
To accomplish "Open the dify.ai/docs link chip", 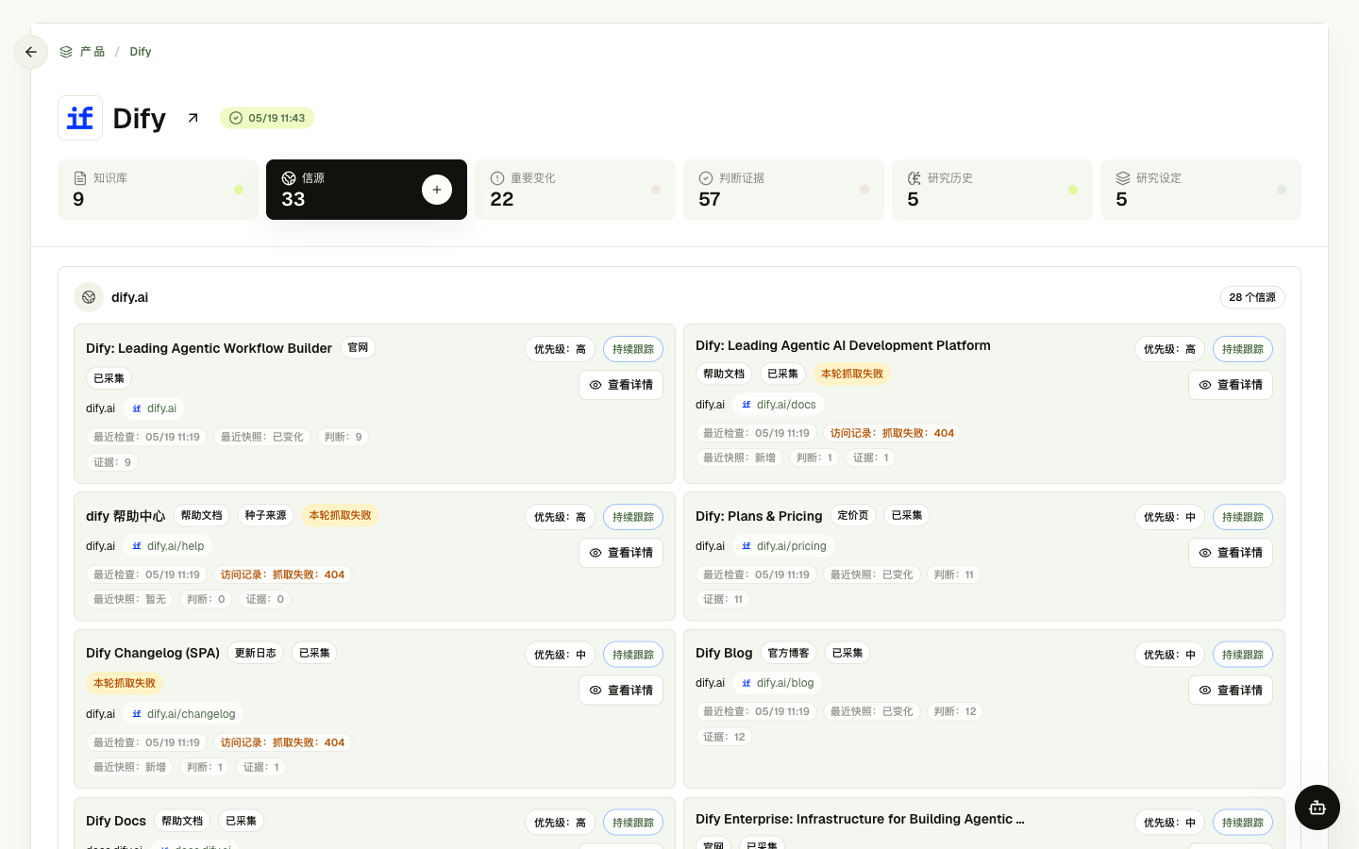I will click(x=779, y=405).
